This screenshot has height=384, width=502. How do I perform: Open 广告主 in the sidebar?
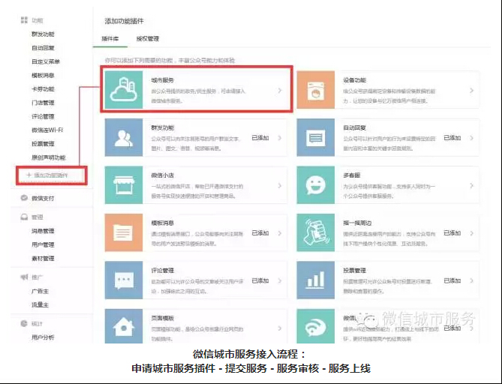[40, 291]
